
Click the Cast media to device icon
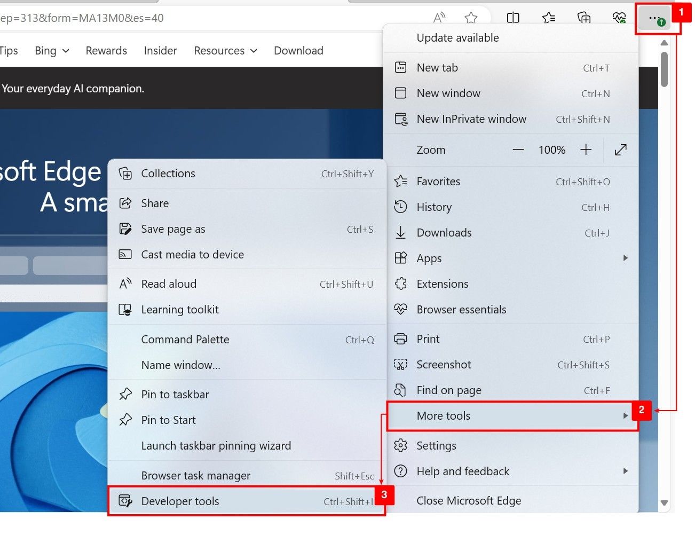[125, 255]
